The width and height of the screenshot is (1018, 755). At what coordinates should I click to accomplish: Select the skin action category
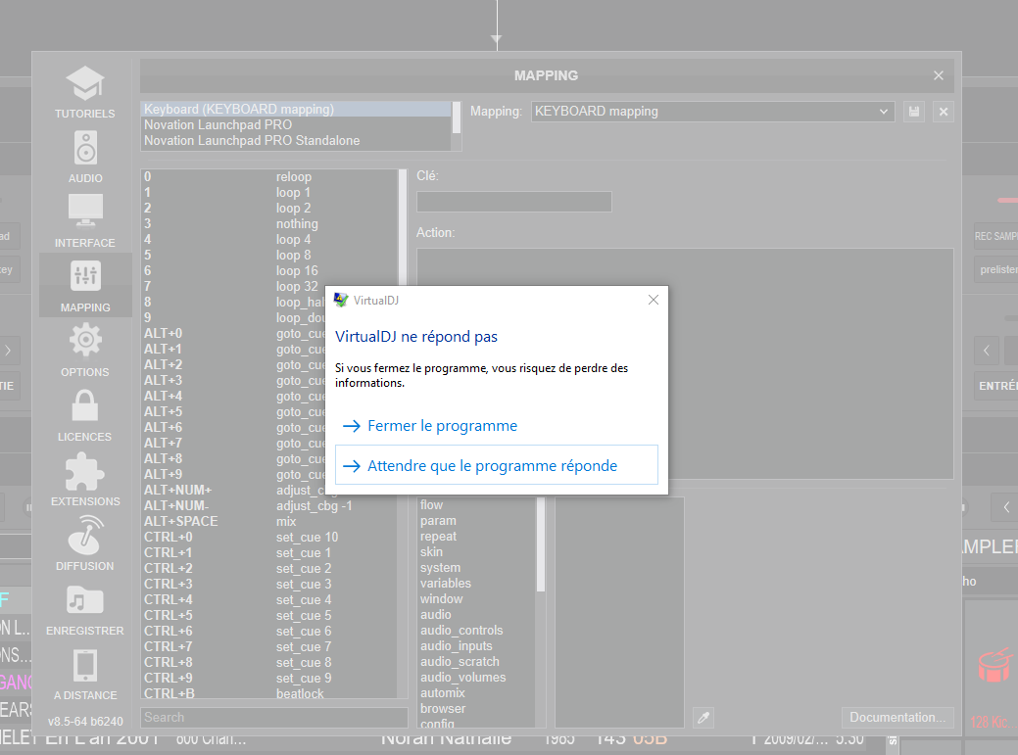pos(476,551)
